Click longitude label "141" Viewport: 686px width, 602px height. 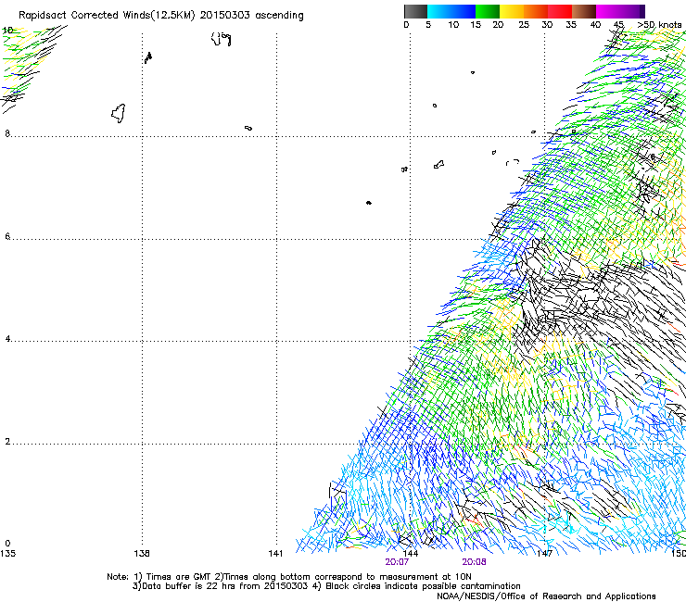pos(275,554)
